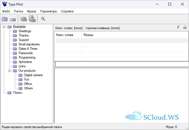Click the Фразы column header

point(88,35)
